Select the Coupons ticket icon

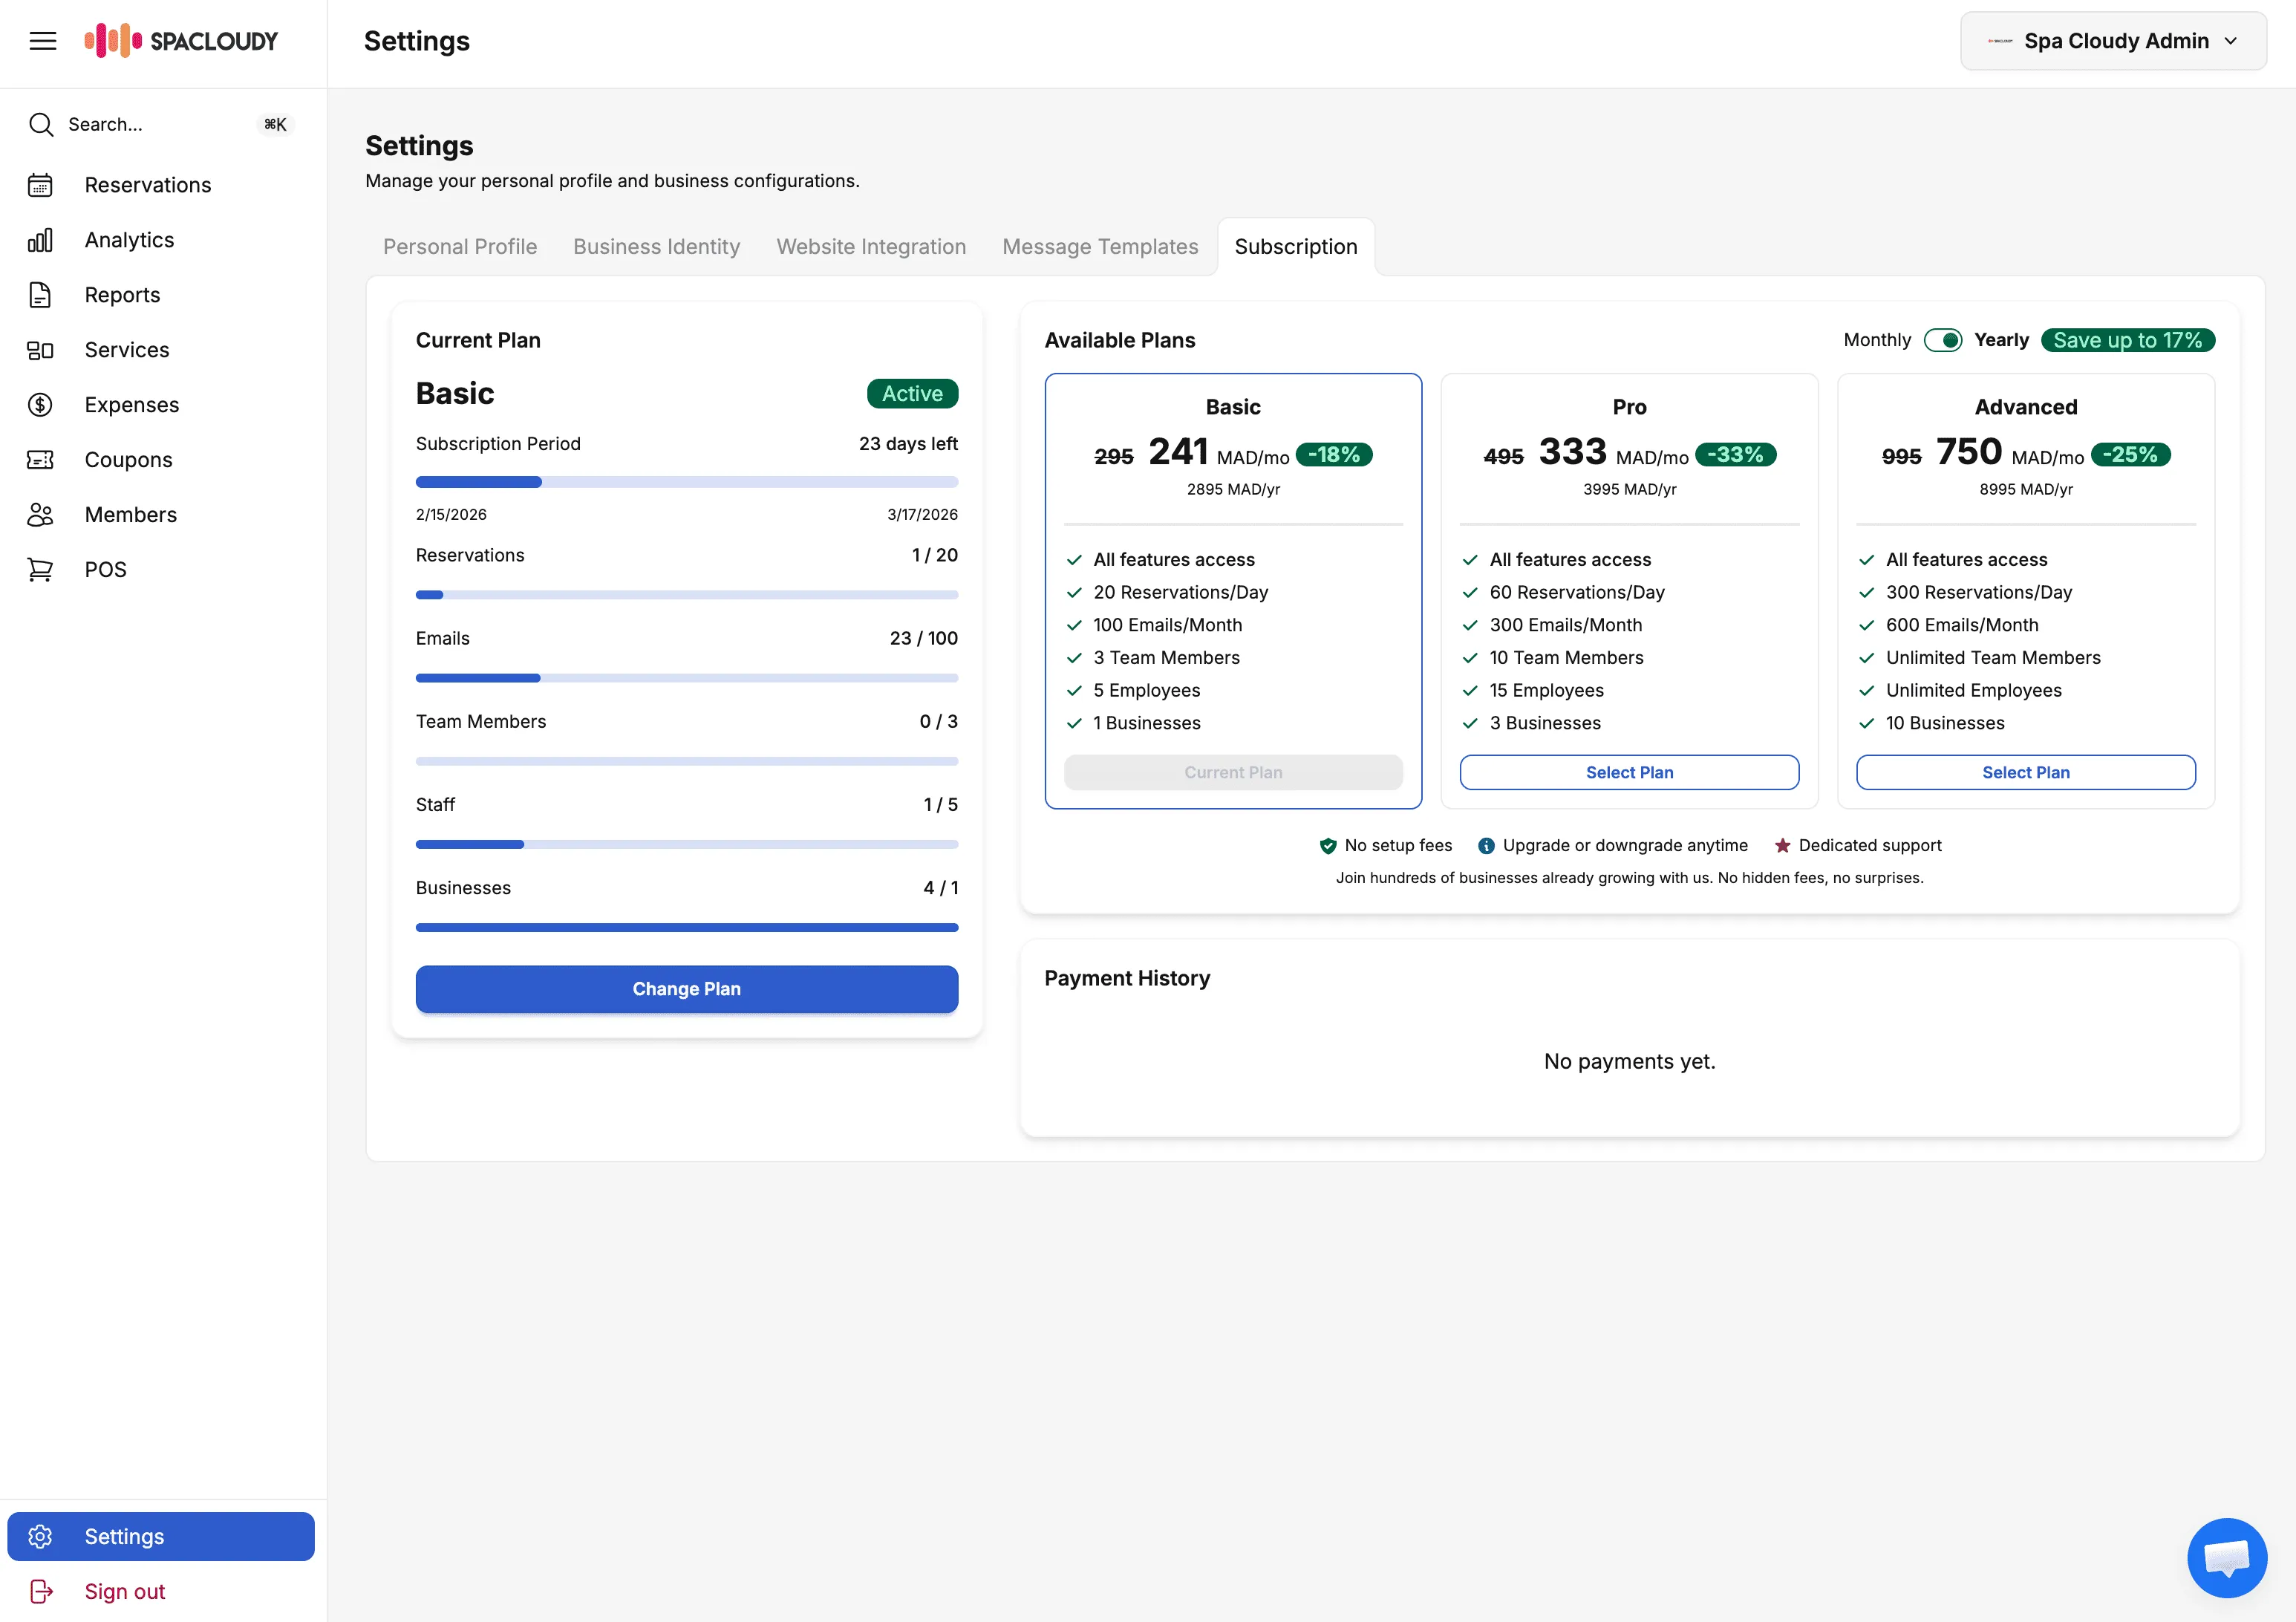40,459
